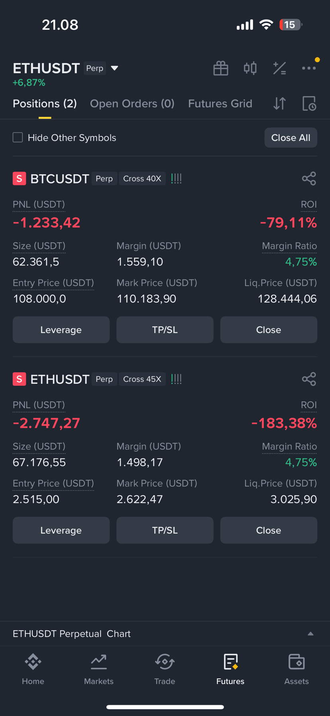Open the Assets wallet tab

(x=297, y=669)
